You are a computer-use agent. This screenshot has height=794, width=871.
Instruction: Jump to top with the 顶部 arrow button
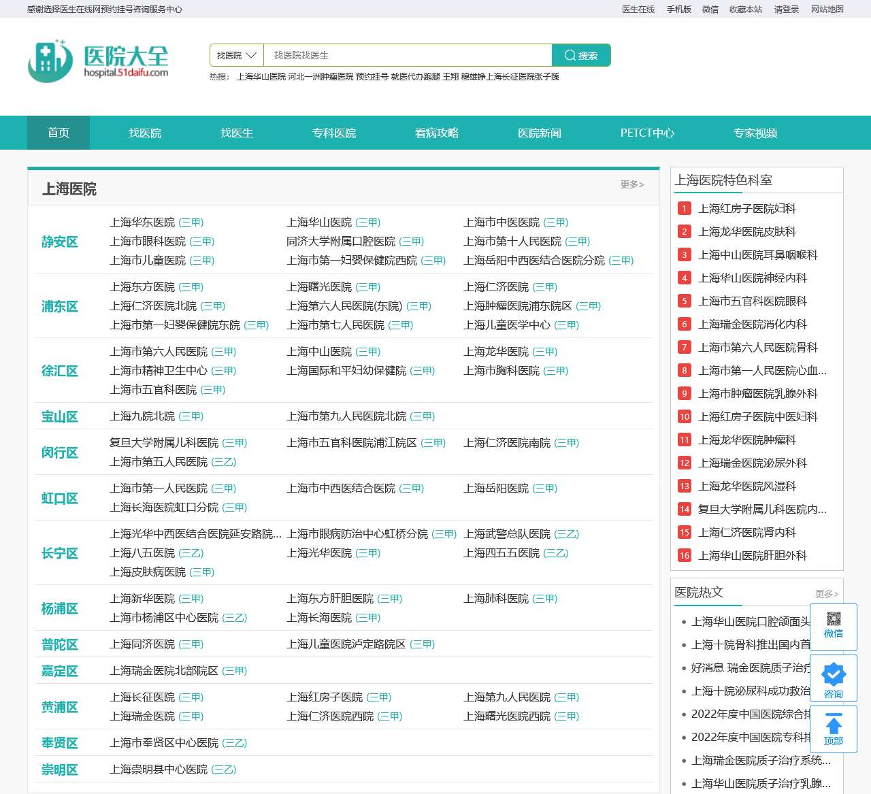pos(834,729)
